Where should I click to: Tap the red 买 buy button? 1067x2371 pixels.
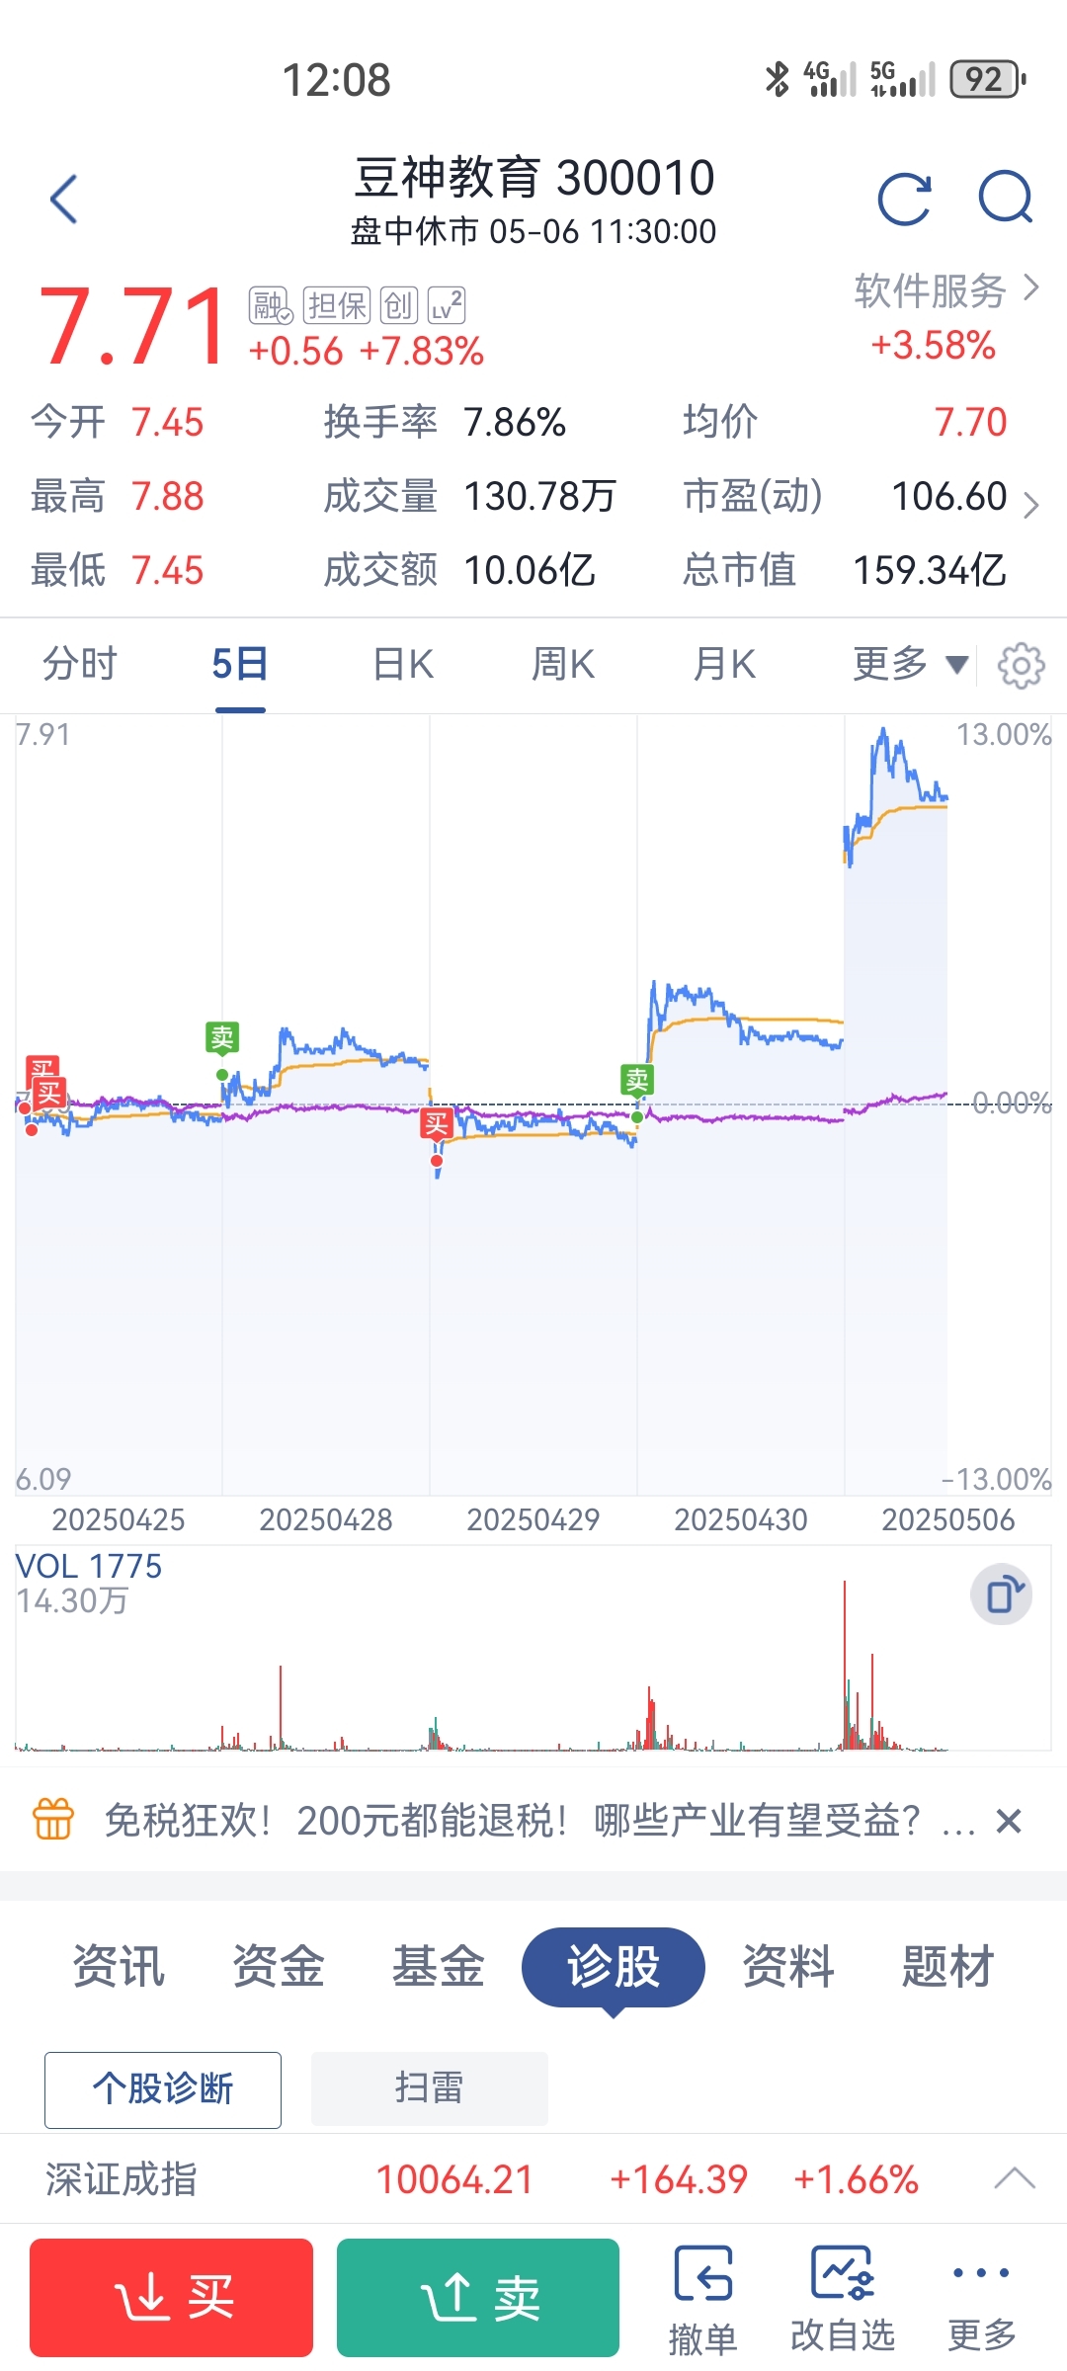click(171, 2298)
